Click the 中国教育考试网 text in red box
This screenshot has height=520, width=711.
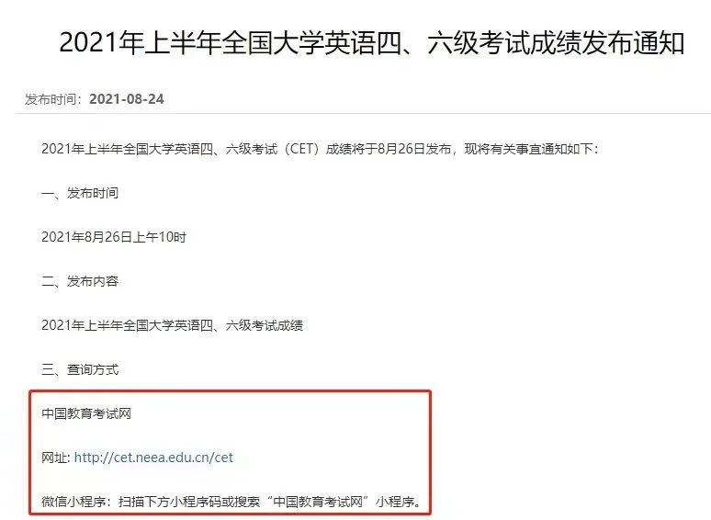86,413
